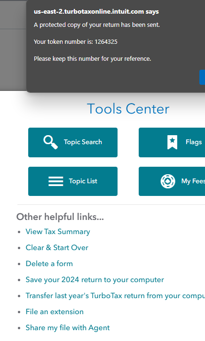205x341 pixels.
Task: Click Save your 2024 return to your computer
Action: tap(95, 280)
